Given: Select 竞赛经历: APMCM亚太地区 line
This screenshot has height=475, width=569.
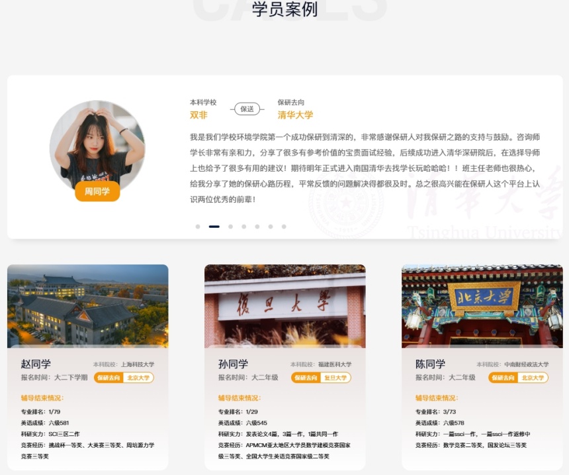Looking at the screenshot, I should coord(284,450).
